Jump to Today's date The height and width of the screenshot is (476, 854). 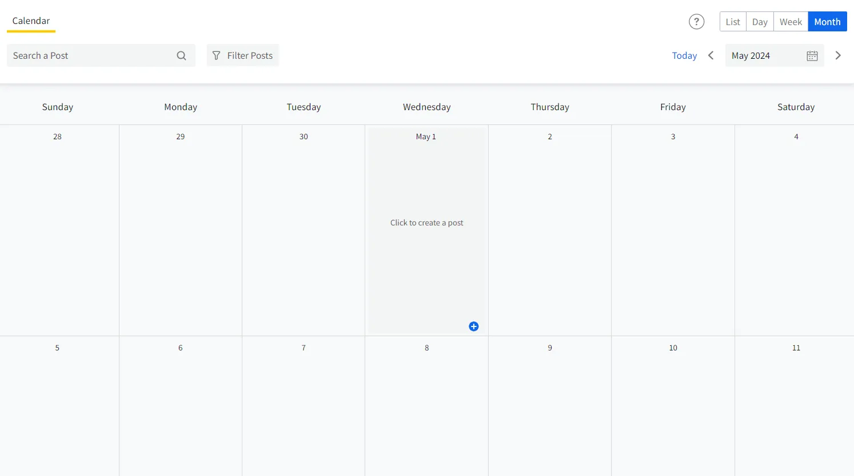coord(684,55)
